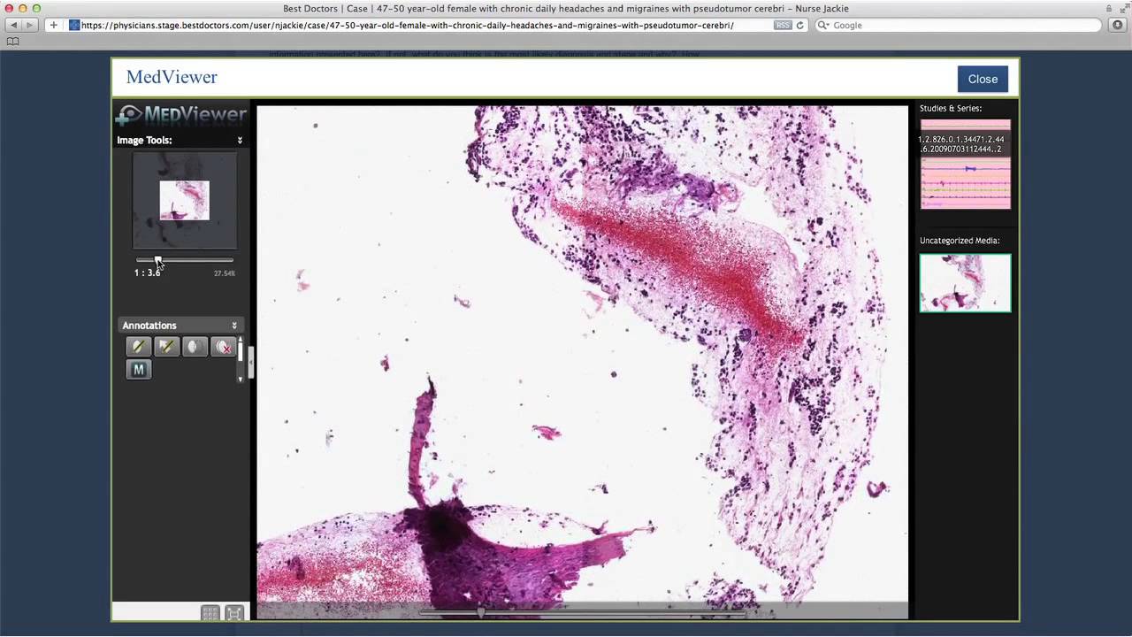Click the M measurement annotation button
This screenshot has height=637, width=1132.
(x=138, y=370)
